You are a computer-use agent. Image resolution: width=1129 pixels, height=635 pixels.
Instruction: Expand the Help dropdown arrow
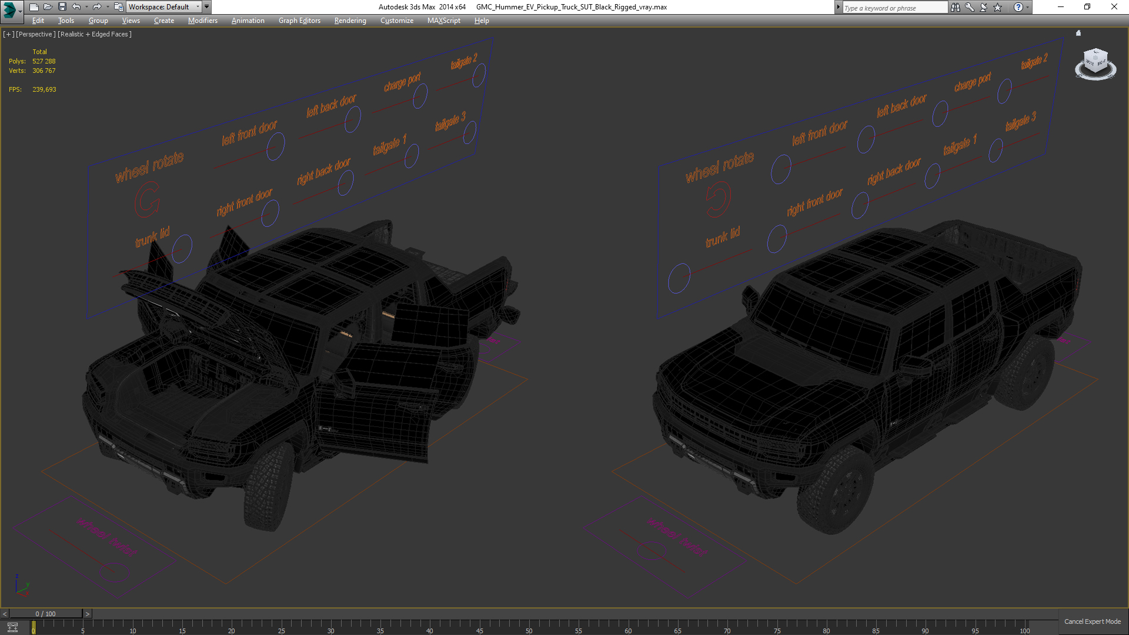click(x=1028, y=7)
